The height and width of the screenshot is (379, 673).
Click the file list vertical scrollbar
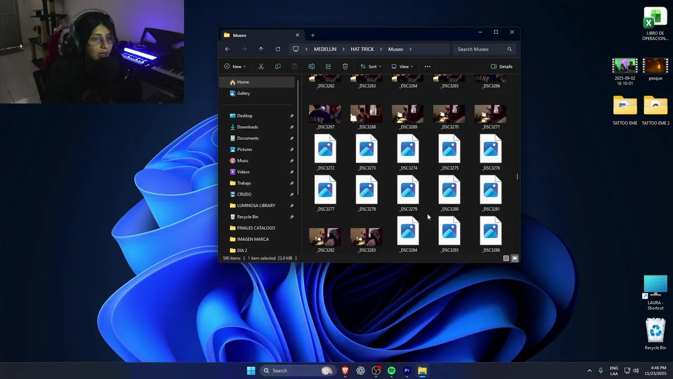[x=517, y=176]
